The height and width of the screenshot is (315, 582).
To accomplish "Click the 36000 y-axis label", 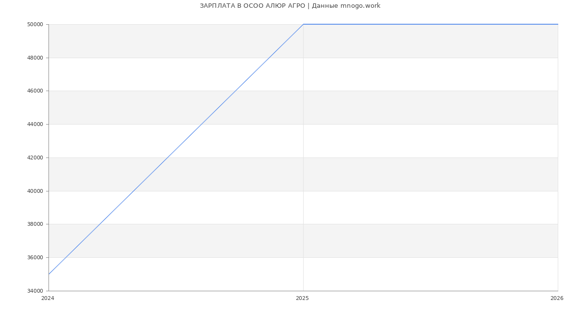I will pos(36,258).
